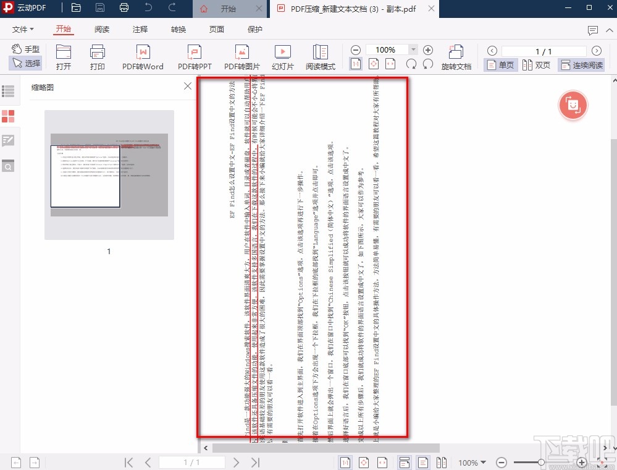Zoom out with the toolbar minus button
617x470 pixels.
[x=355, y=50]
